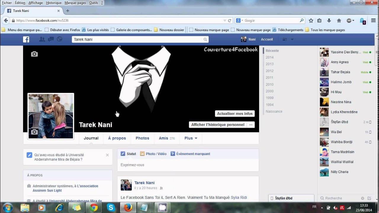Select the Statut composer option
Screen dimensions: 379x213
pos(128,154)
